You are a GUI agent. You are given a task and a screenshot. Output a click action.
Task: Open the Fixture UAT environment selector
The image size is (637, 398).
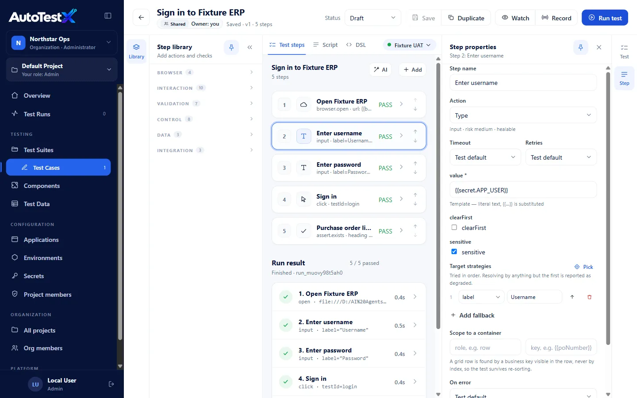click(x=409, y=45)
